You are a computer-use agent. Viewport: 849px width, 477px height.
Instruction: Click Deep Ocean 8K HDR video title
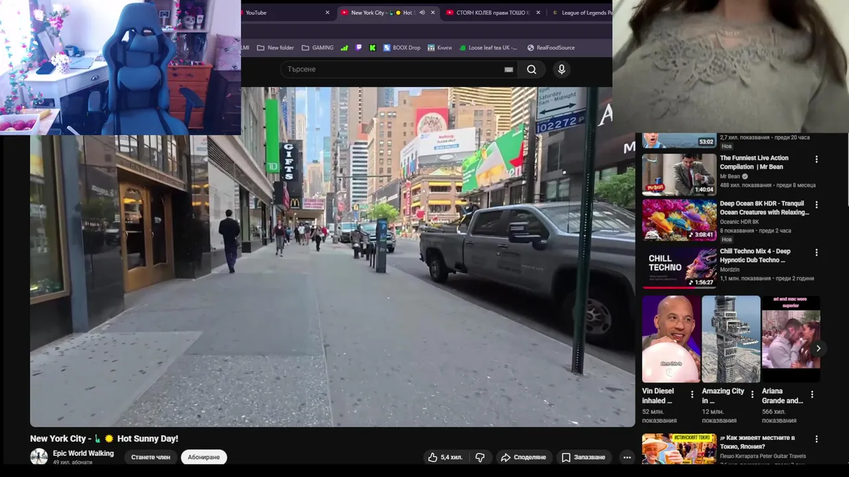point(764,208)
